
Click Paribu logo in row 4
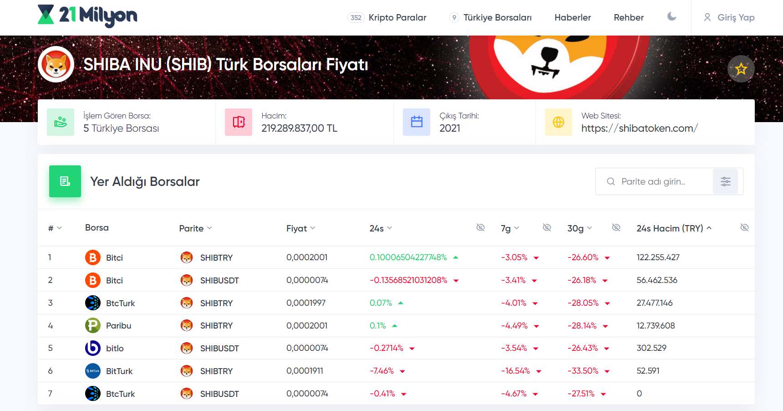pos(93,325)
